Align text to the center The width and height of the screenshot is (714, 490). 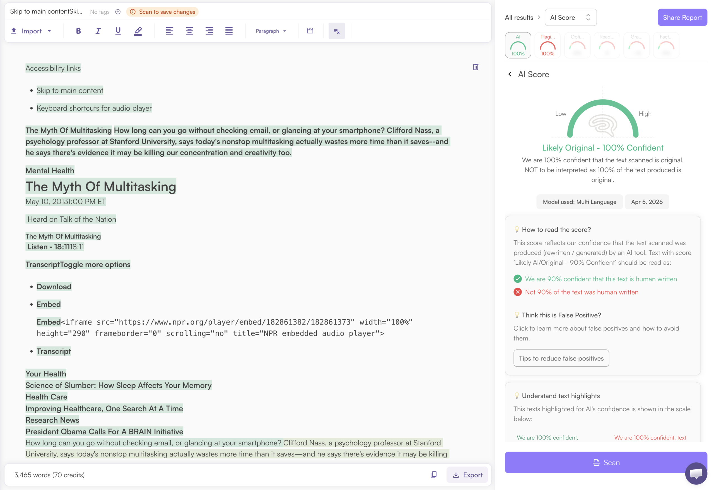pyautogui.click(x=189, y=31)
